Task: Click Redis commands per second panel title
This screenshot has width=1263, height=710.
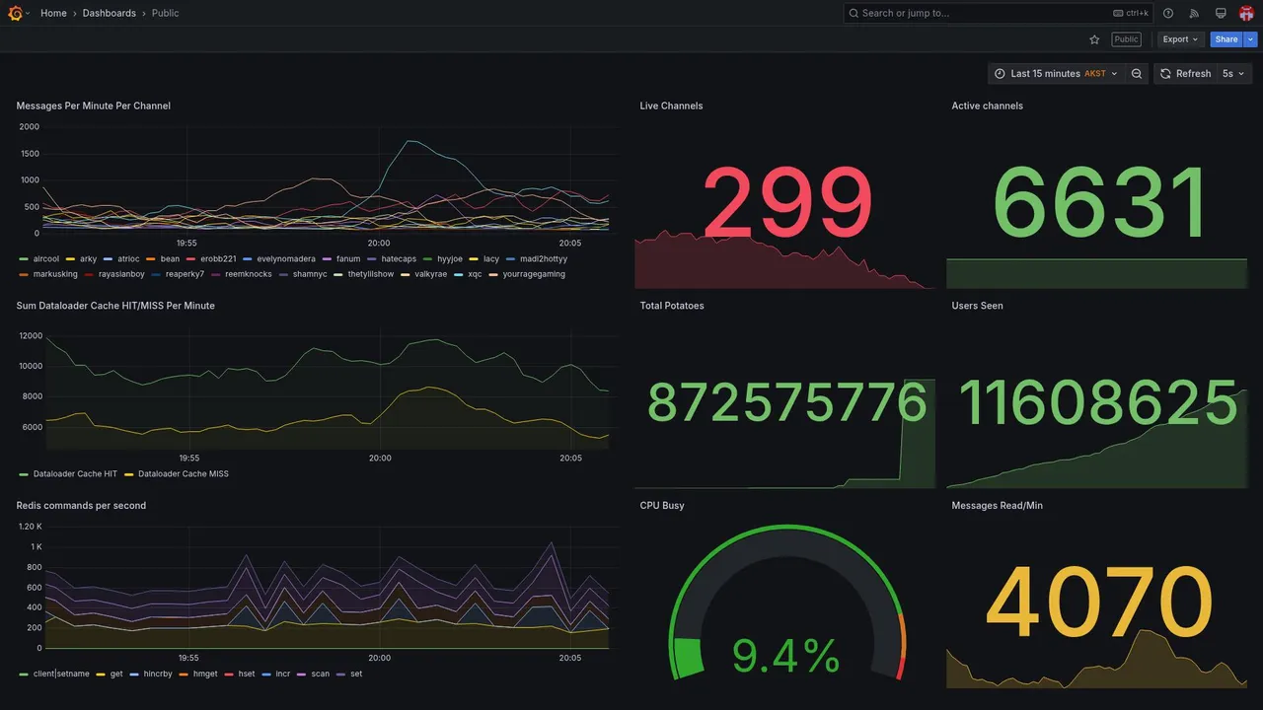Action: (81, 506)
